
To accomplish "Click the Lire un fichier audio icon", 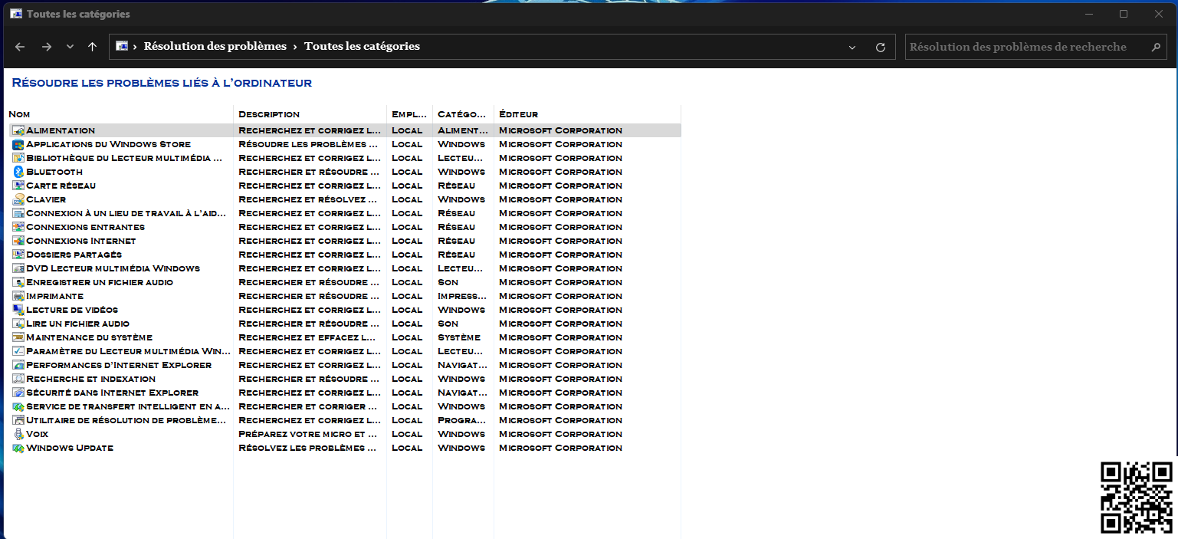I will click(x=18, y=324).
